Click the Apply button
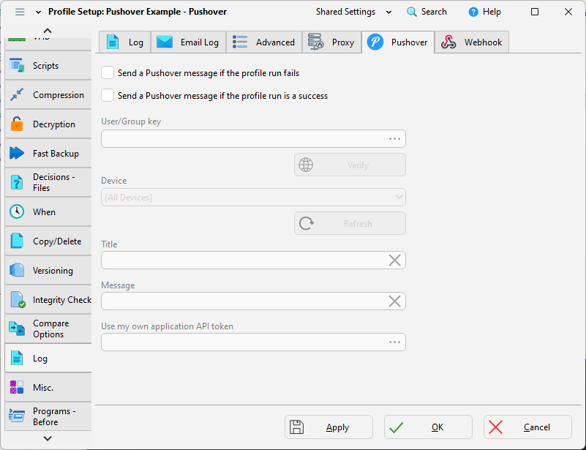This screenshot has width=586, height=450. coord(329,427)
